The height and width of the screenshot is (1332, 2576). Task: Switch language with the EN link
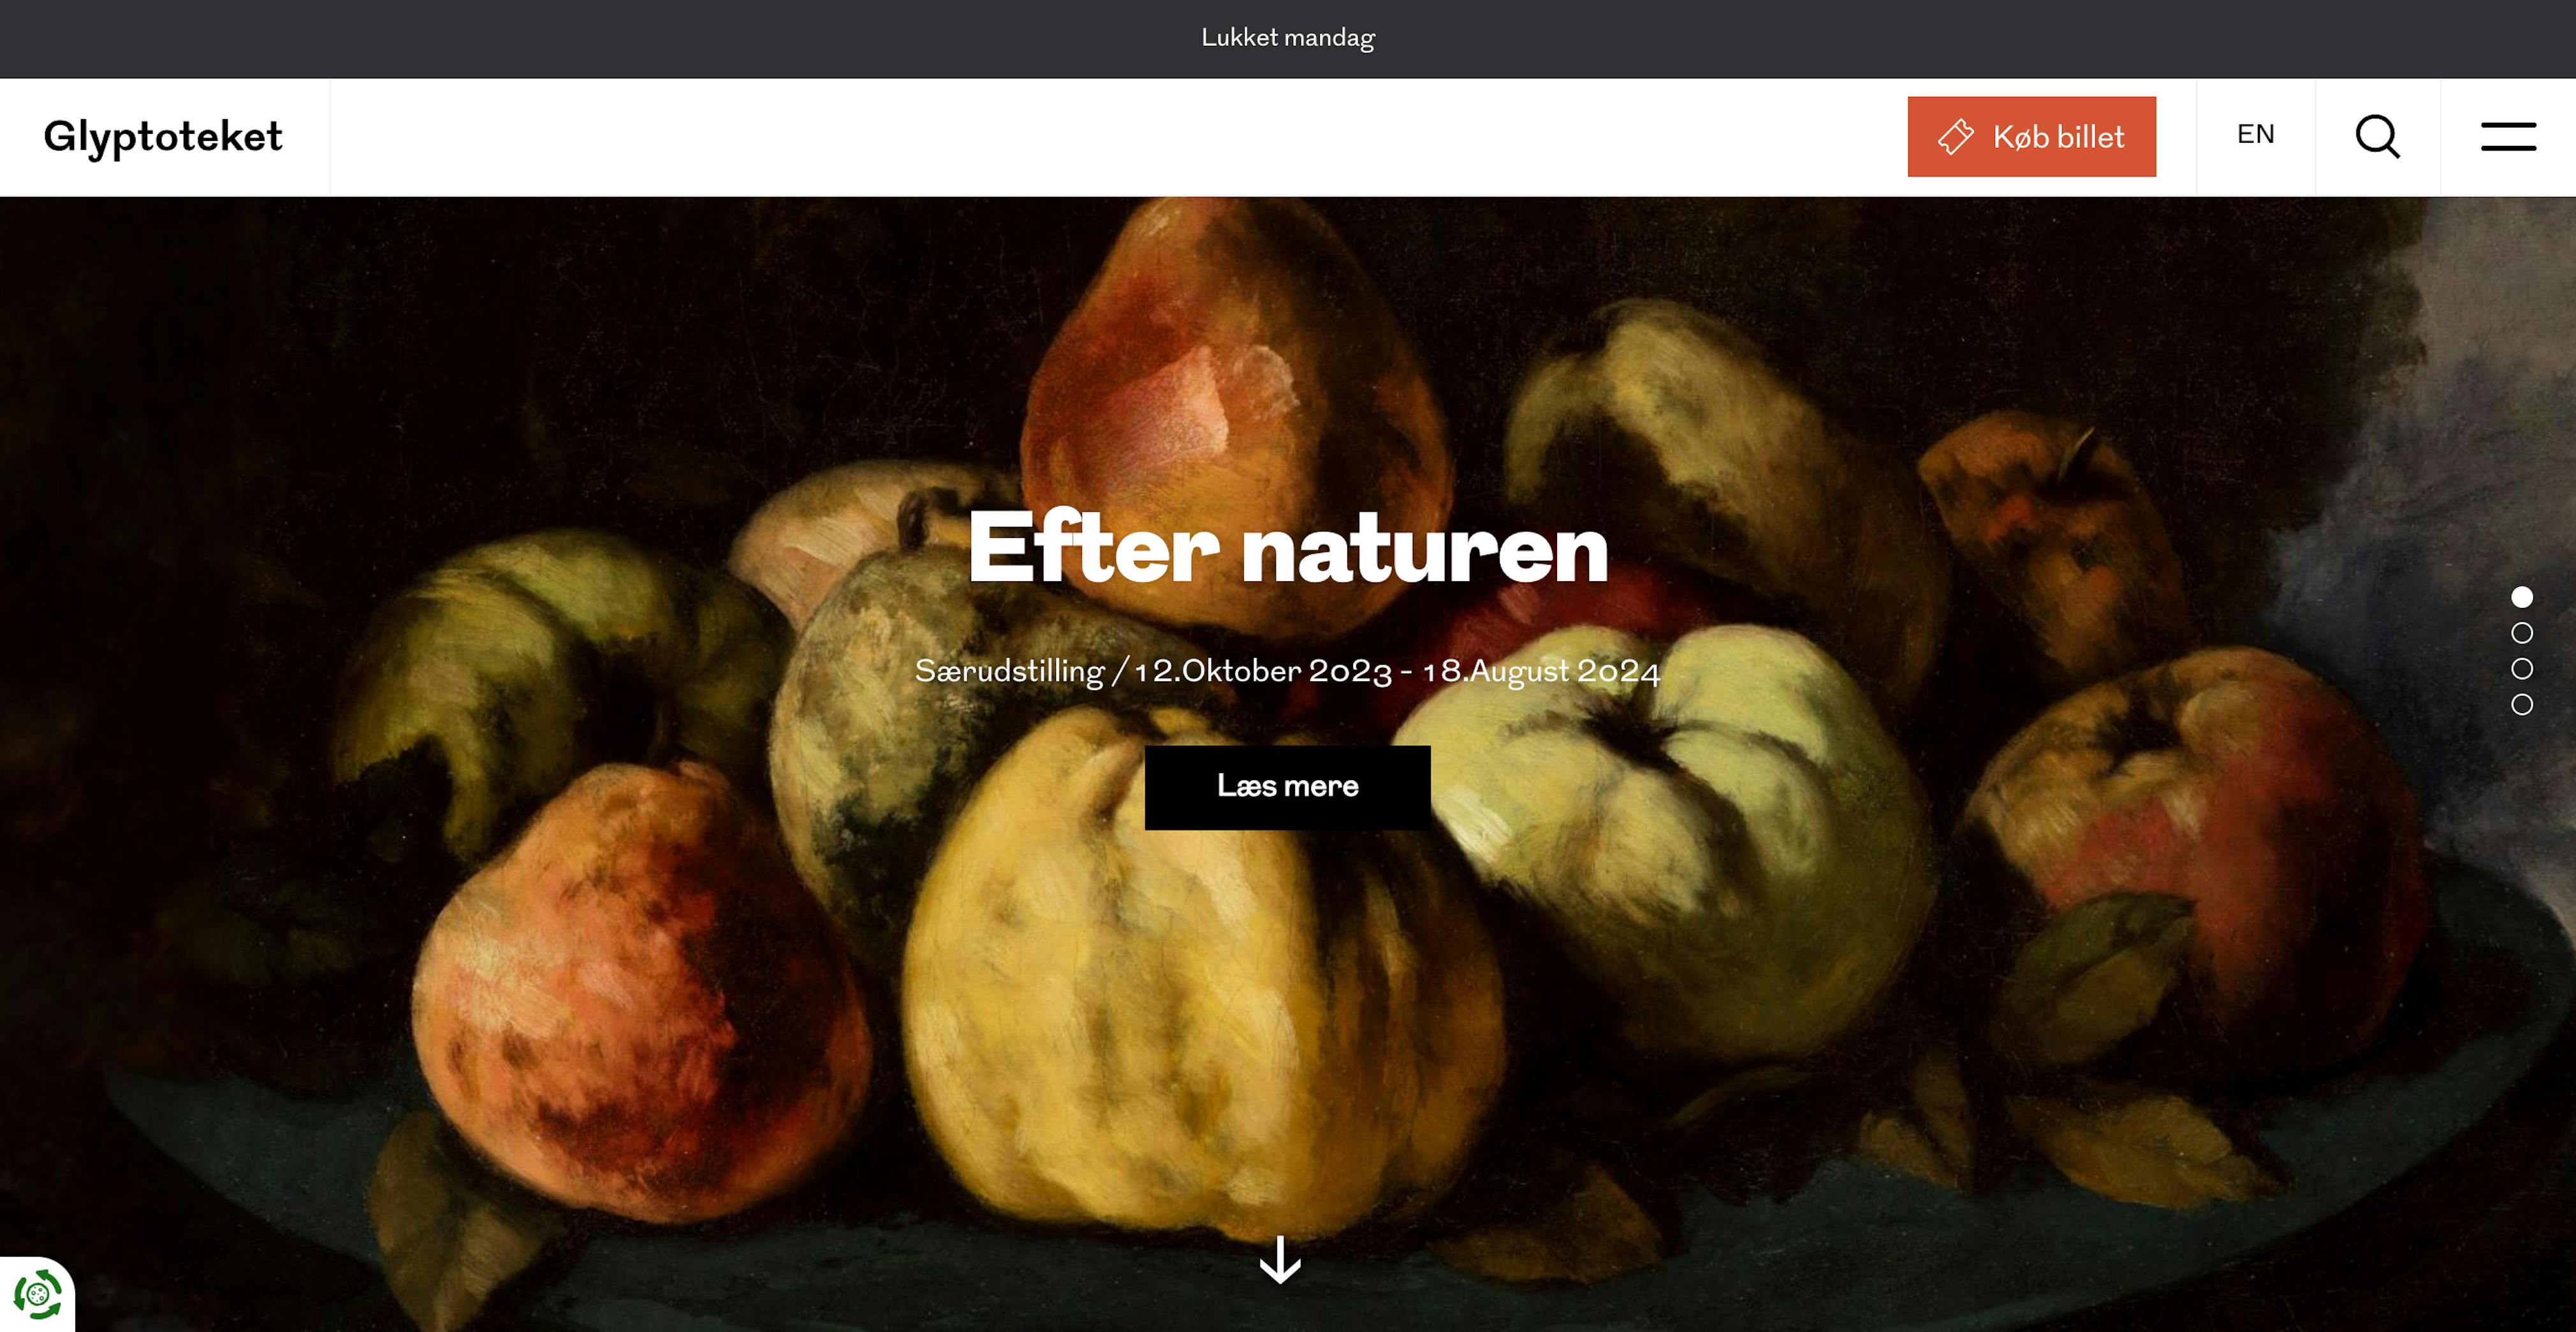2255,134
